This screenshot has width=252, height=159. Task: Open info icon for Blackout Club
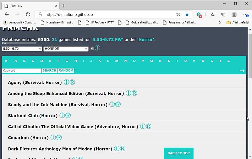pyautogui.click(x=62, y=115)
